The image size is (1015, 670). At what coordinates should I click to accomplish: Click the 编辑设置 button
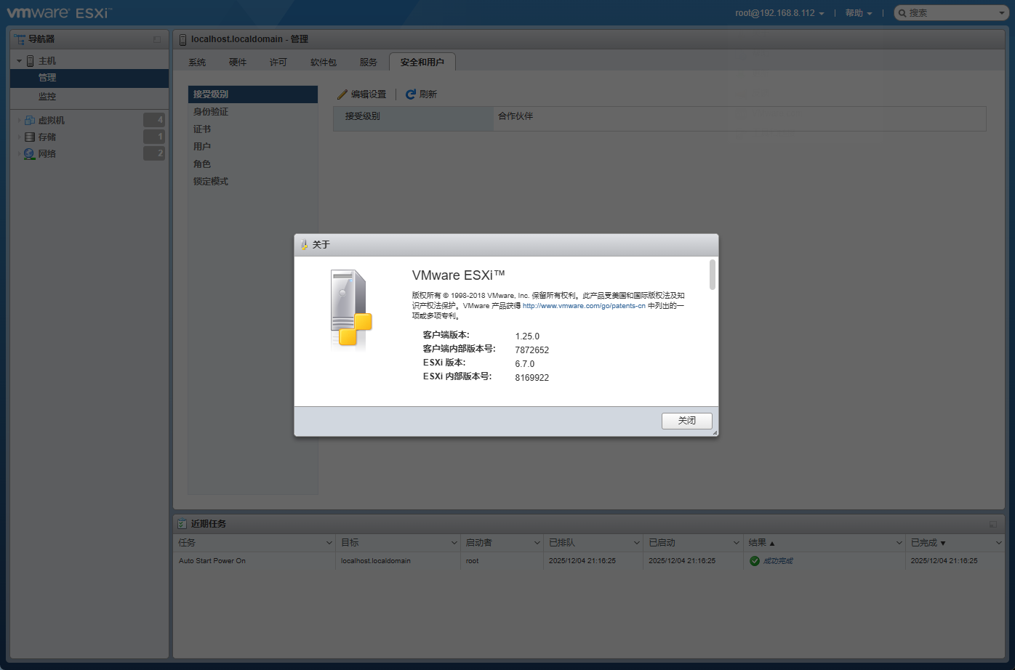coord(362,94)
